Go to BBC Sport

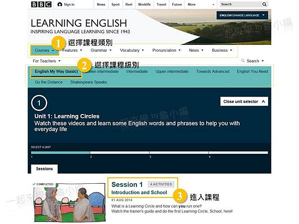(116, 4)
